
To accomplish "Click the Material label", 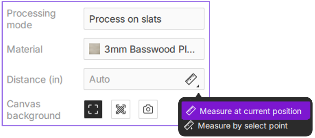I will click(x=25, y=49).
